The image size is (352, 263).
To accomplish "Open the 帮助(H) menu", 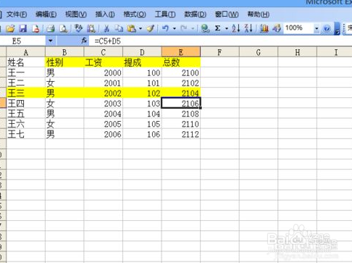I will pos(259,14).
